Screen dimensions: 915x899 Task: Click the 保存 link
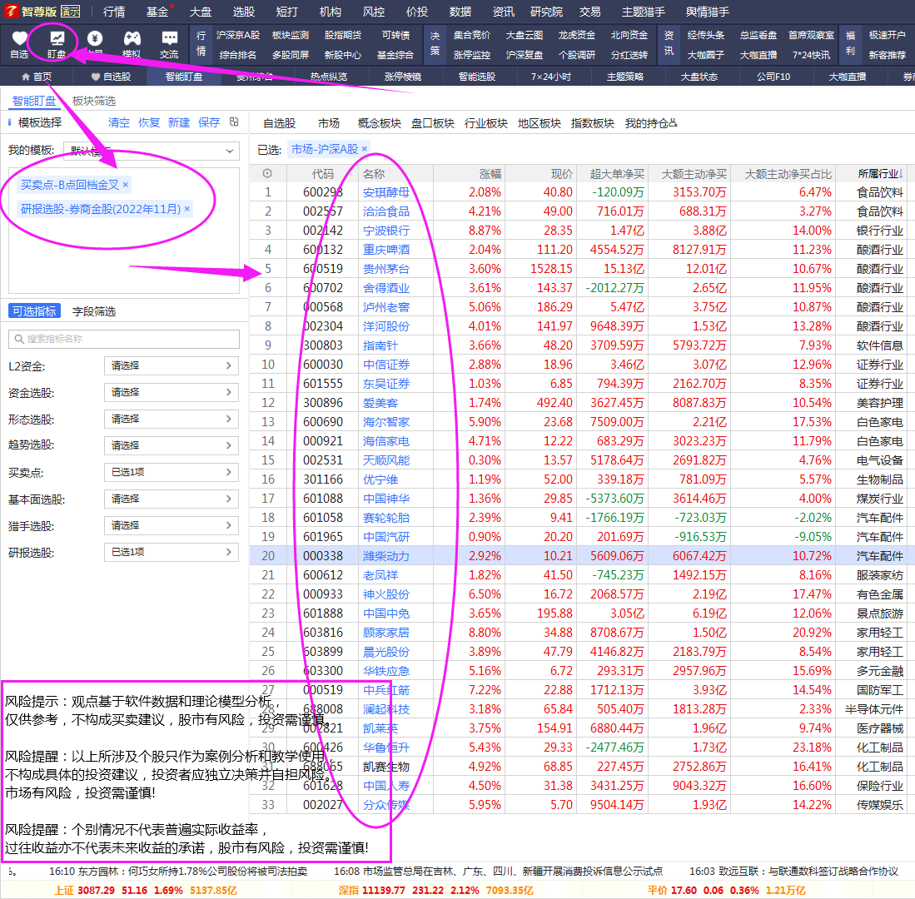click(209, 122)
